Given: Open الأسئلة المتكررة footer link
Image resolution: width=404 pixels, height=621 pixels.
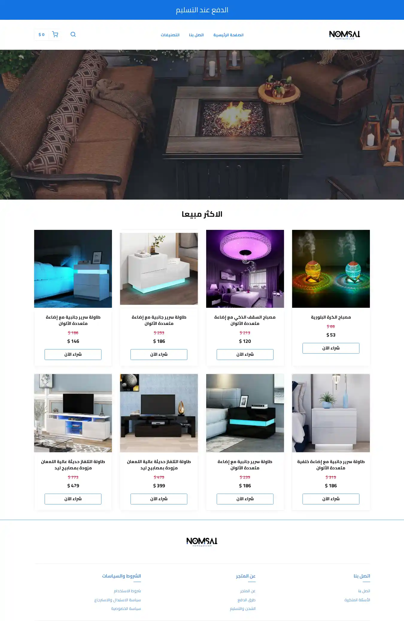Looking at the screenshot, I should 357,600.
